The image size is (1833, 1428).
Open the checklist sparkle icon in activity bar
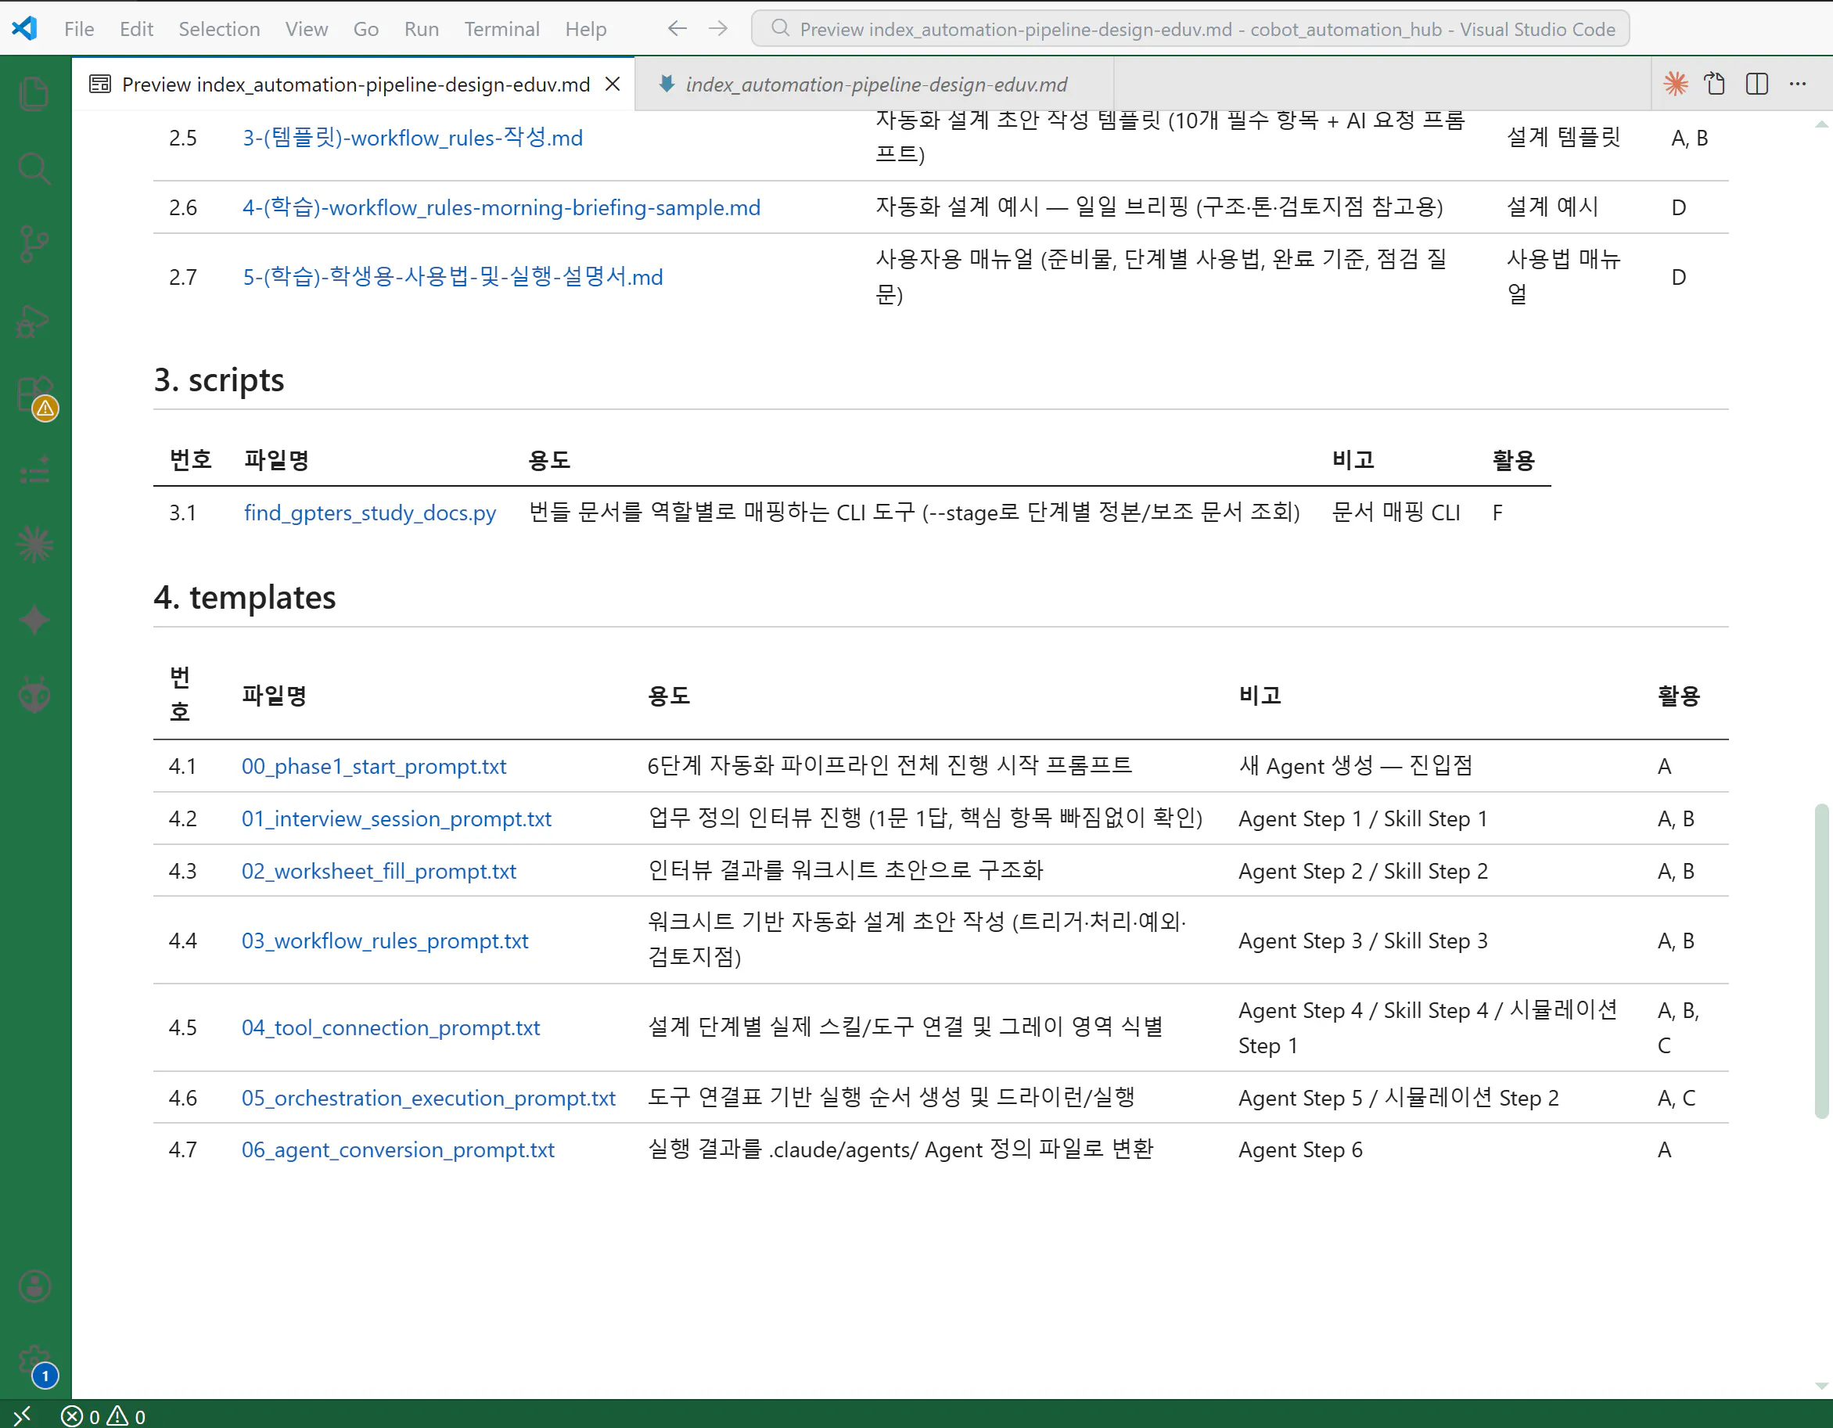[34, 470]
